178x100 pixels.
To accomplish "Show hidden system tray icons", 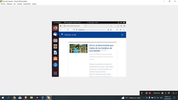I will [144, 98].
